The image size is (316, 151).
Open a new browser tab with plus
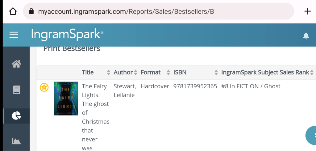coord(307,11)
